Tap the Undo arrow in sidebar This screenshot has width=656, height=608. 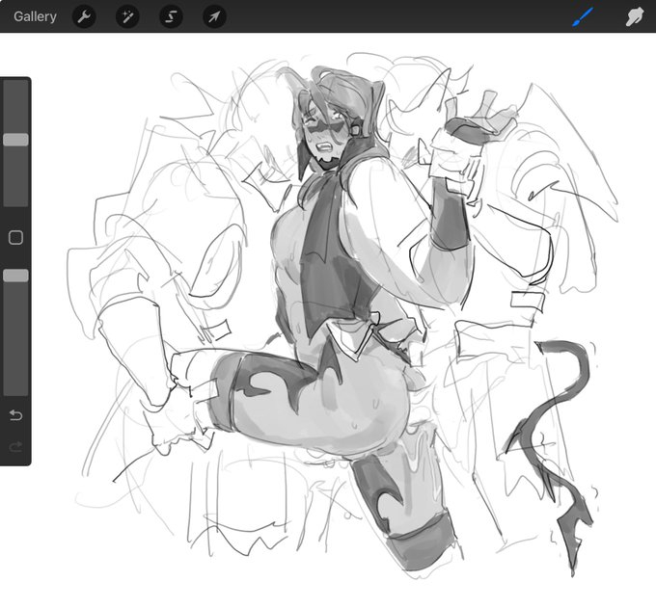pos(15,415)
